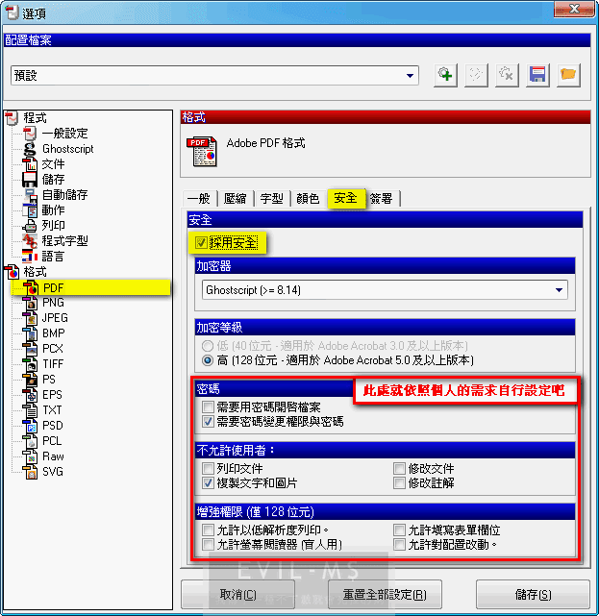
Task: Check 修改文件 disallow option
Action: coord(399,468)
